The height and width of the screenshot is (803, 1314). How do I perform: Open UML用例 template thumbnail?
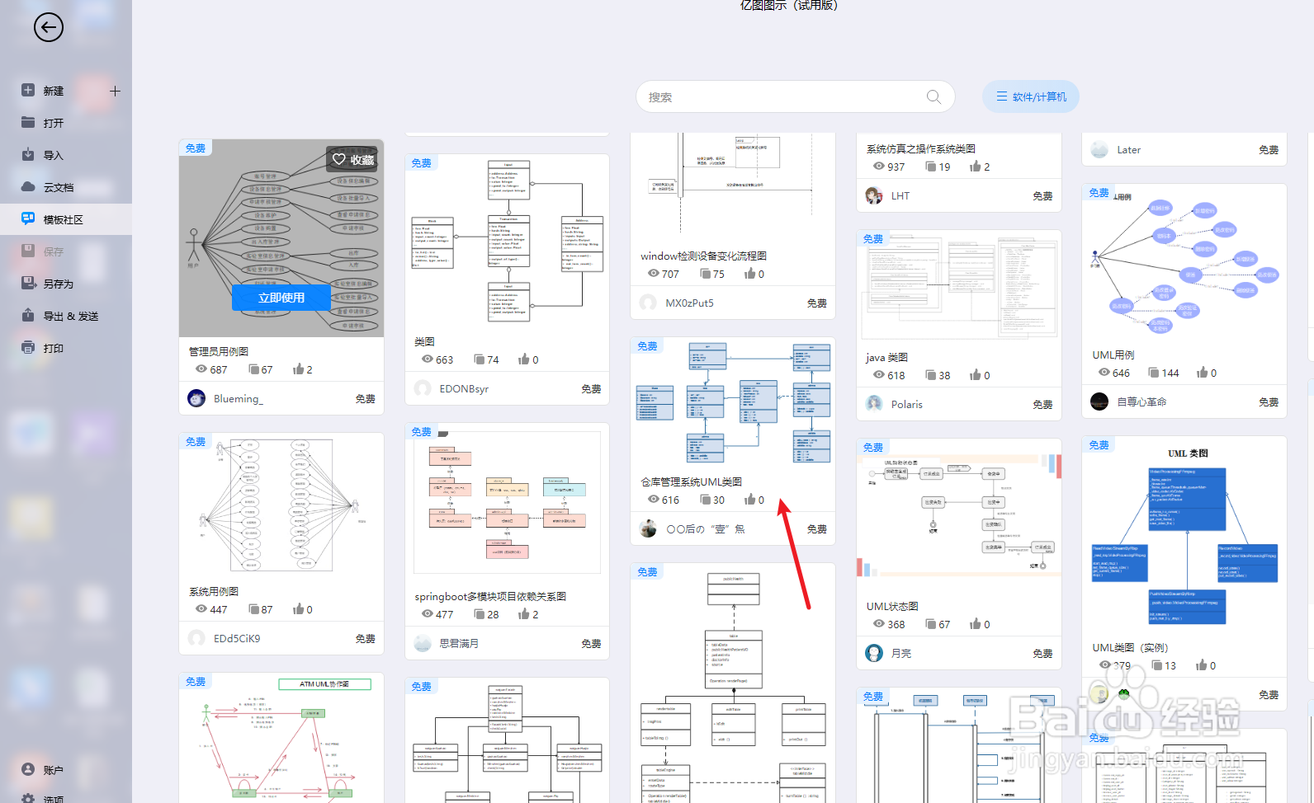[x=1184, y=263]
